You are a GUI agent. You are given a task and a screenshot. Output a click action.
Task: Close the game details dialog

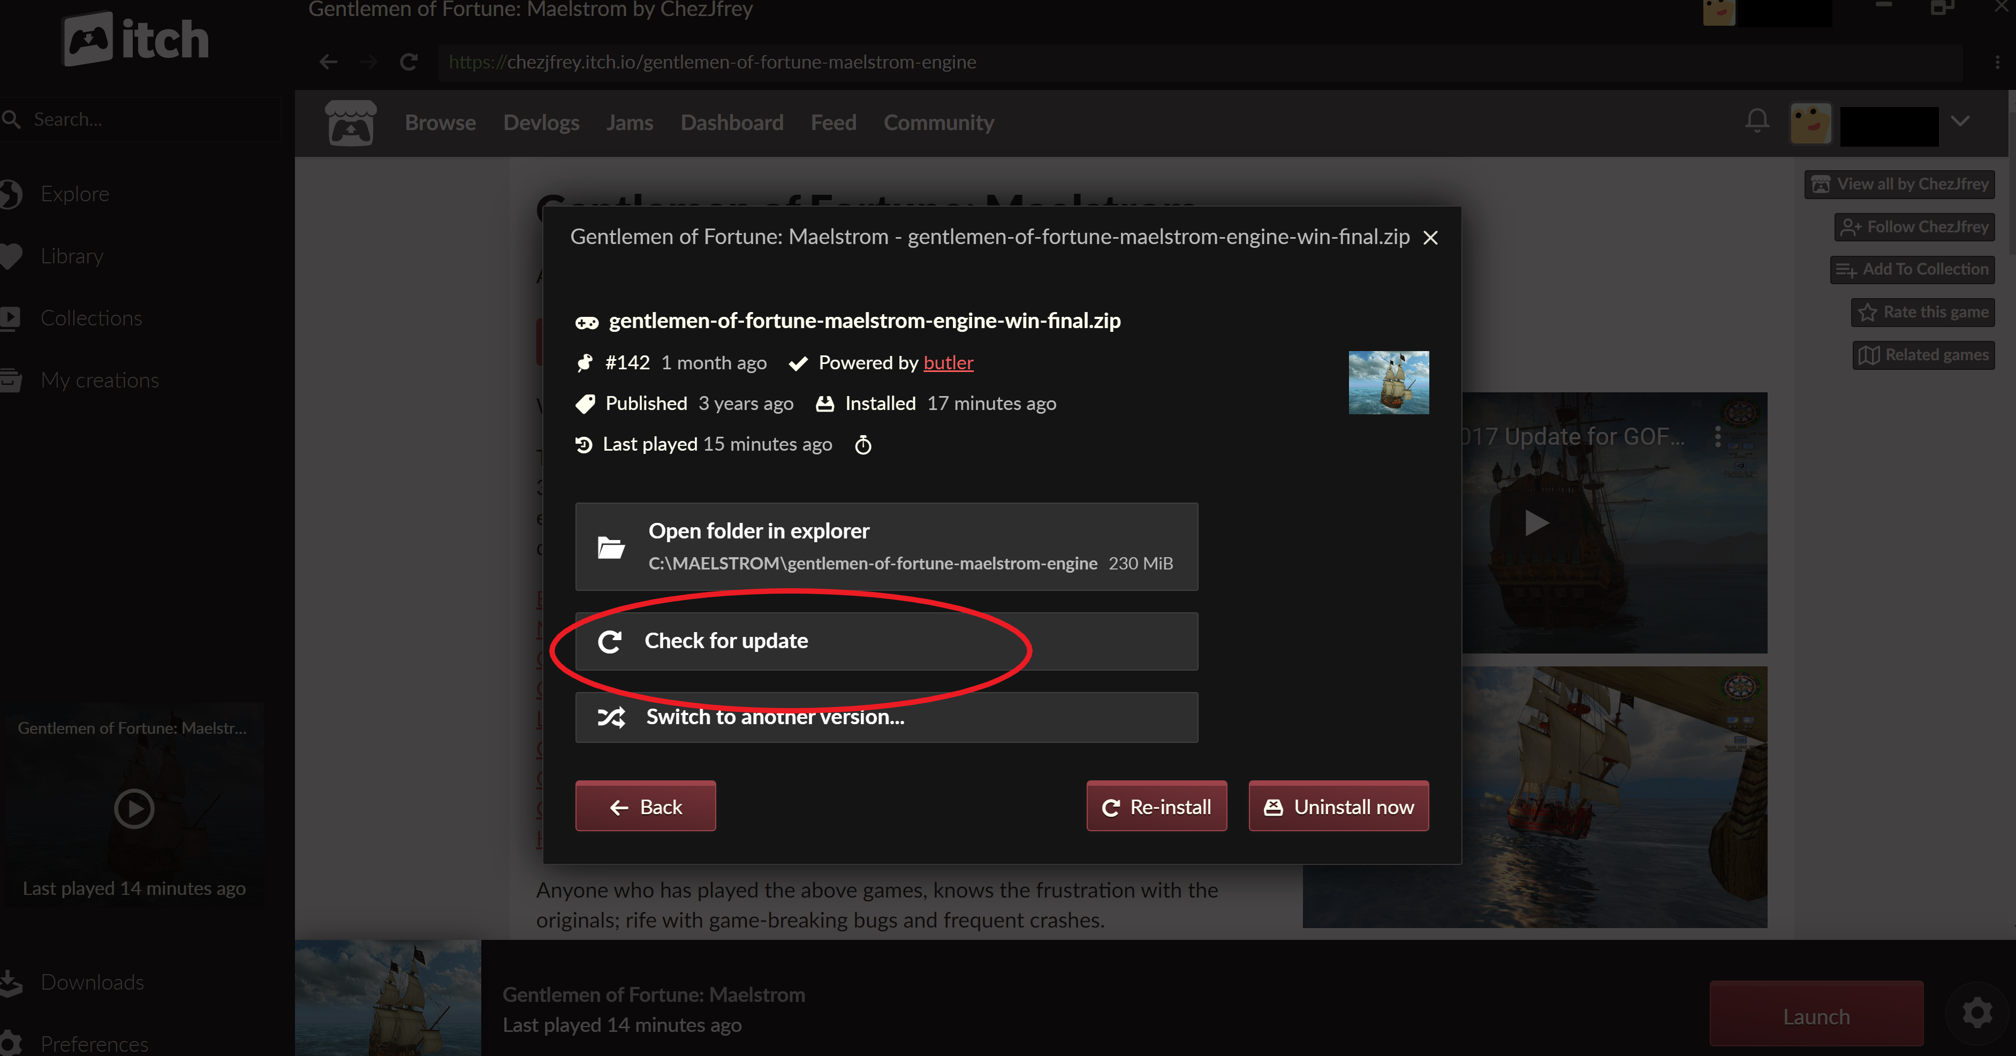(1430, 238)
